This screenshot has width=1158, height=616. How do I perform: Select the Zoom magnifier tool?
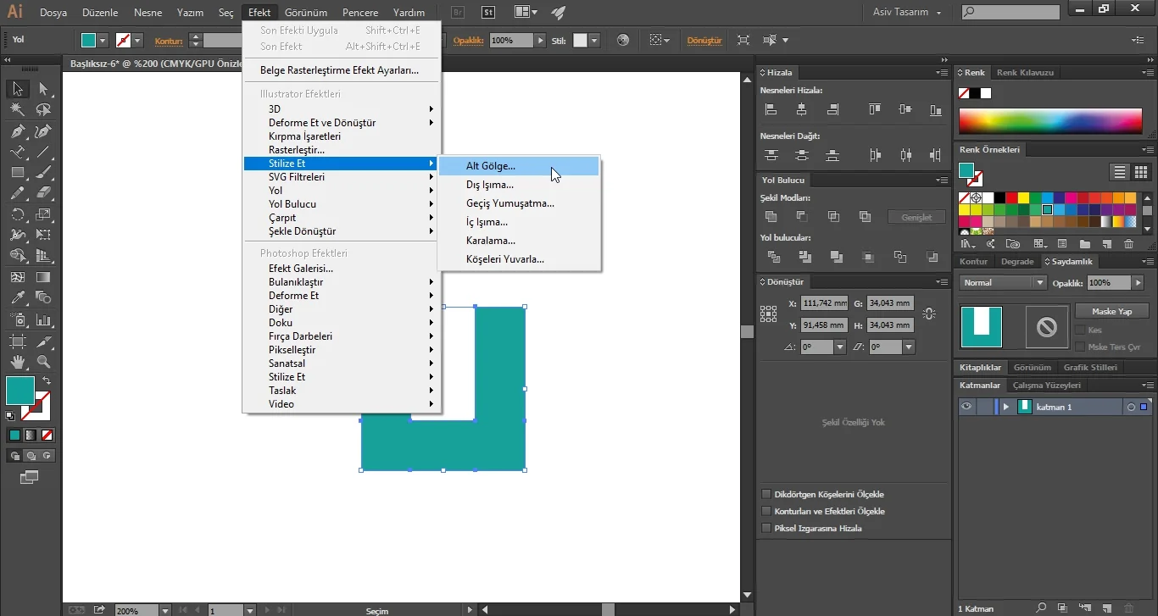pyautogui.click(x=43, y=363)
